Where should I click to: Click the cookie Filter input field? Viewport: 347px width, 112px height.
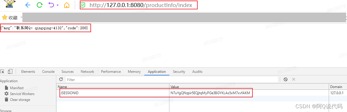coord(172,80)
